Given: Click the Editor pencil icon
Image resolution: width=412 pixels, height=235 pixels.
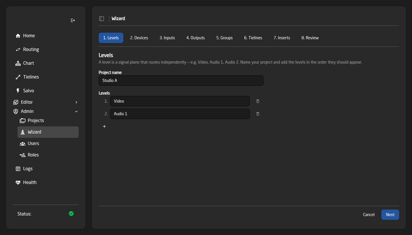Looking at the screenshot, I should coord(16,102).
